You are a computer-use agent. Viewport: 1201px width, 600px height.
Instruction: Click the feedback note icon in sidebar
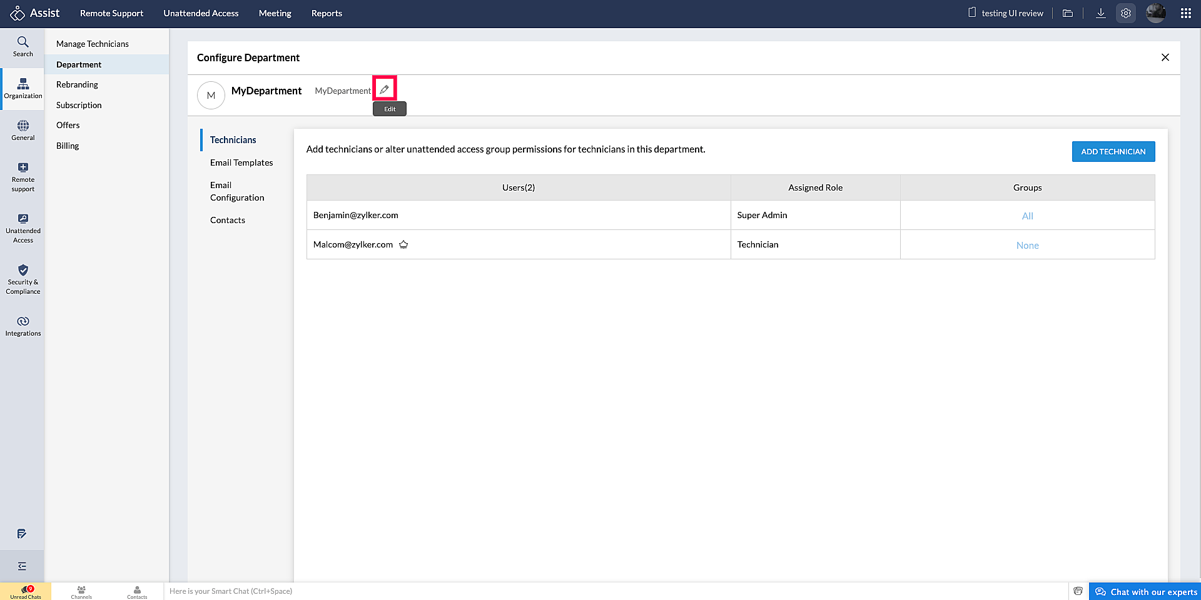(22, 534)
